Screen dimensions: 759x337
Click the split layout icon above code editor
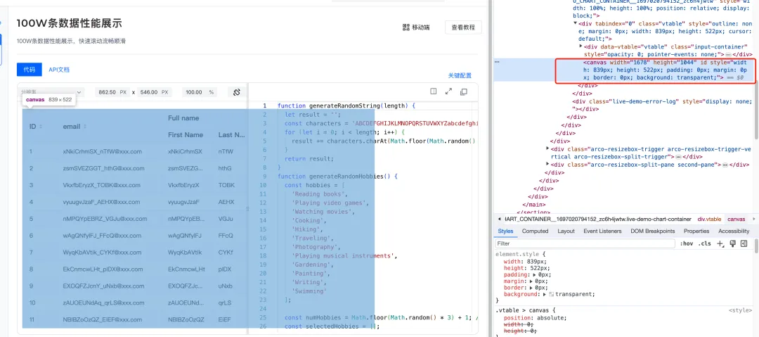point(433,91)
